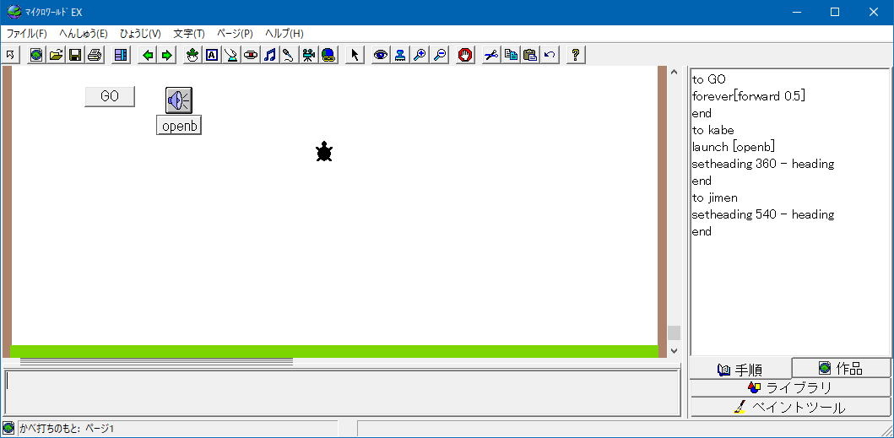Print the page with the printer icon

coord(95,56)
